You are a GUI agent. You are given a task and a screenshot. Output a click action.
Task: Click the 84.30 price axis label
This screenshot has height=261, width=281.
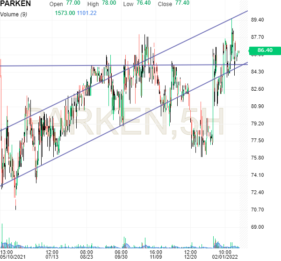[258, 72]
